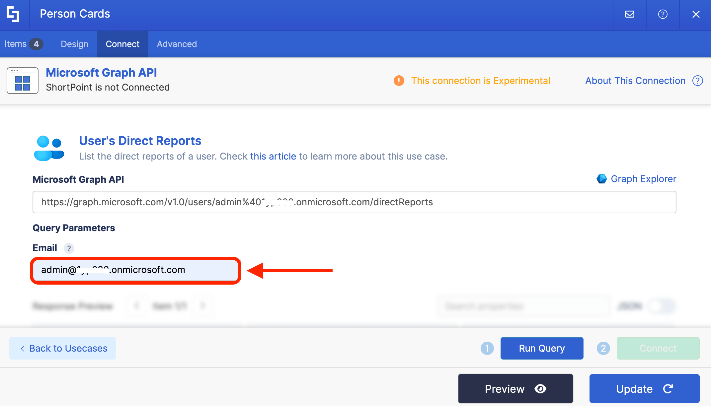
Task: Click the ShortPoint logo icon
Action: (x=13, y=14)
